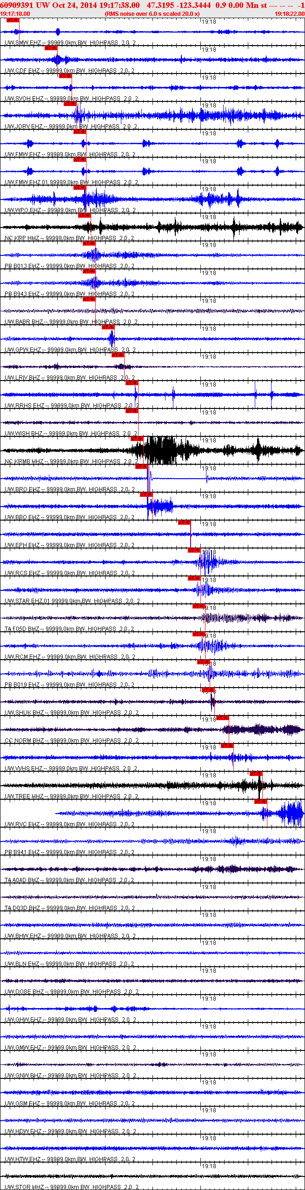Select the UW.GHW EHZ trace label
This screenshot has height=1190, width=305.
pos(71,1020)
